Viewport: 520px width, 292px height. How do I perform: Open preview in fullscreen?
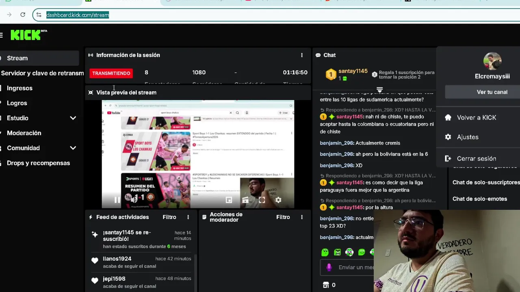point(262,200)
